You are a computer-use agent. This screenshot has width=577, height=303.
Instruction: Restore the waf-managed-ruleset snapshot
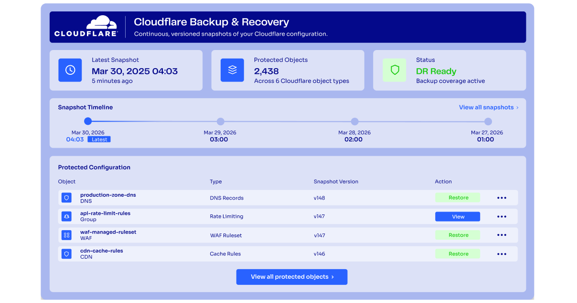pyautogui.click(x=458, y=235)
